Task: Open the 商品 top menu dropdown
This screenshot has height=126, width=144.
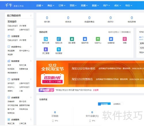Action: point(51,5)
